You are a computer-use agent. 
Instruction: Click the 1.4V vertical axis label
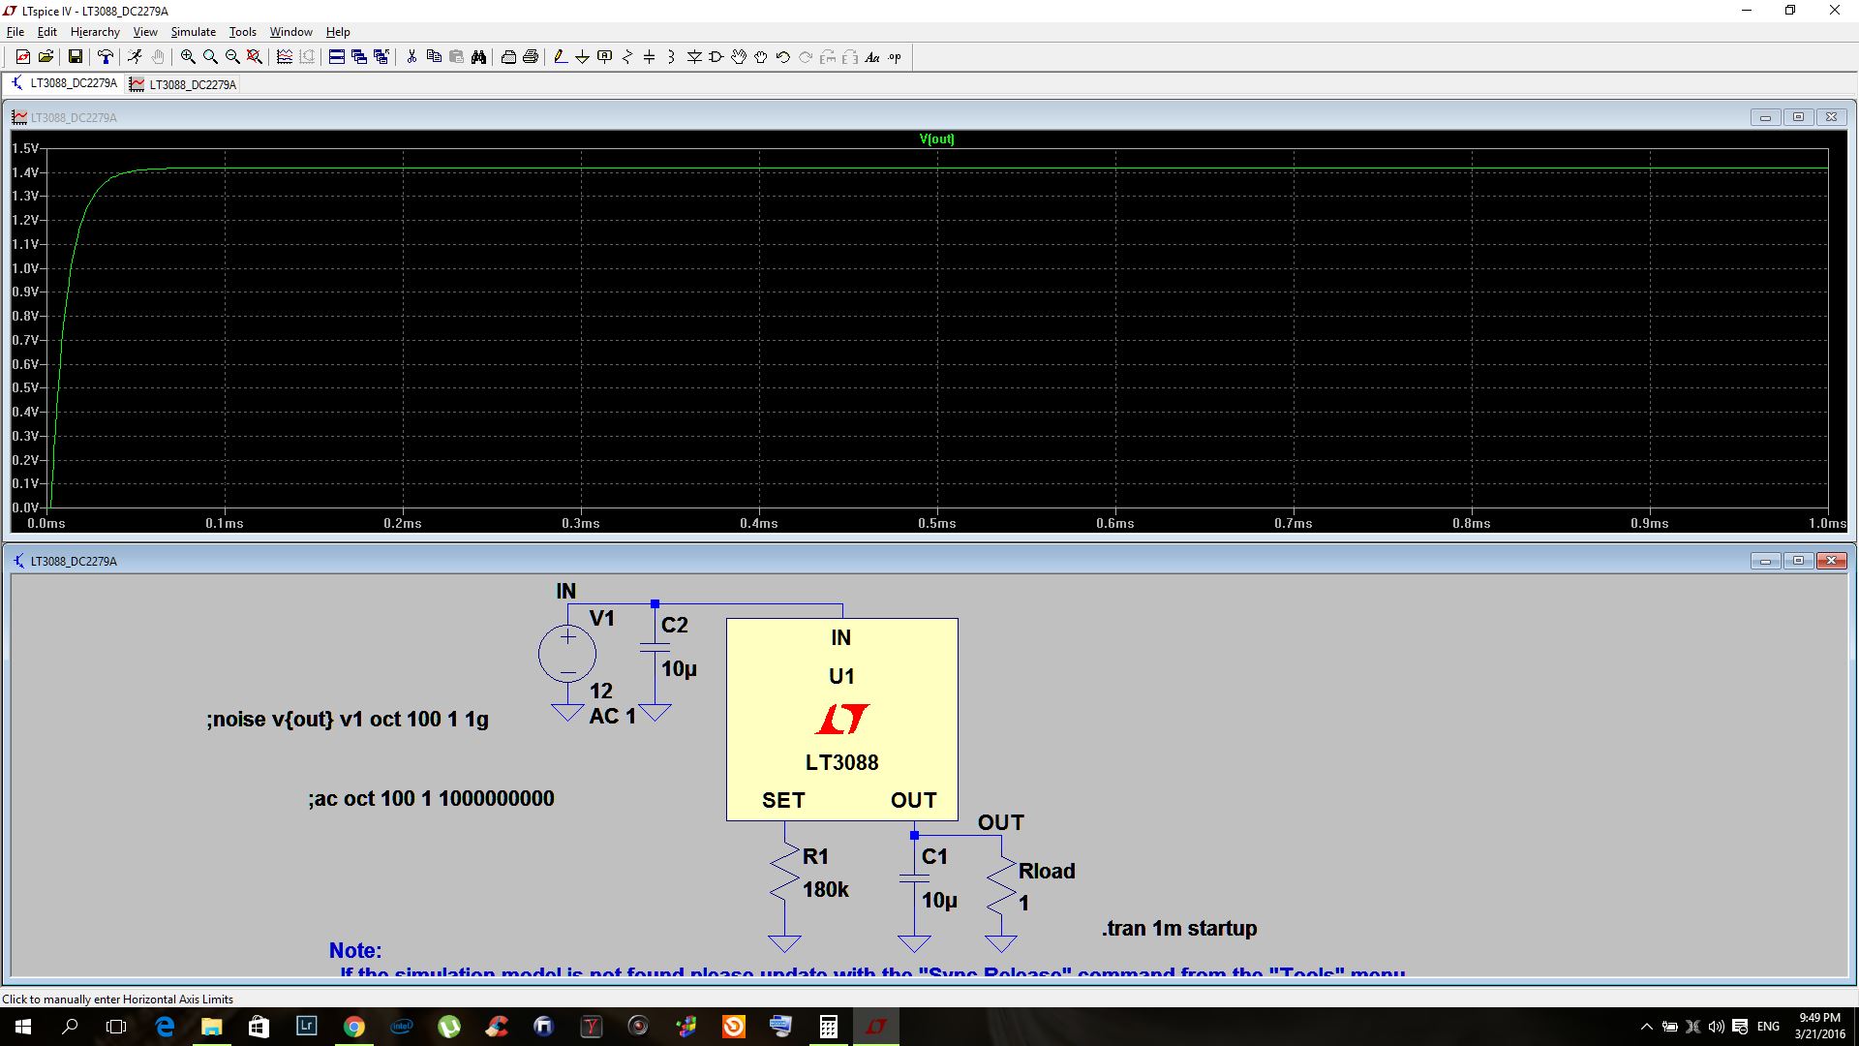click(25, 172)
